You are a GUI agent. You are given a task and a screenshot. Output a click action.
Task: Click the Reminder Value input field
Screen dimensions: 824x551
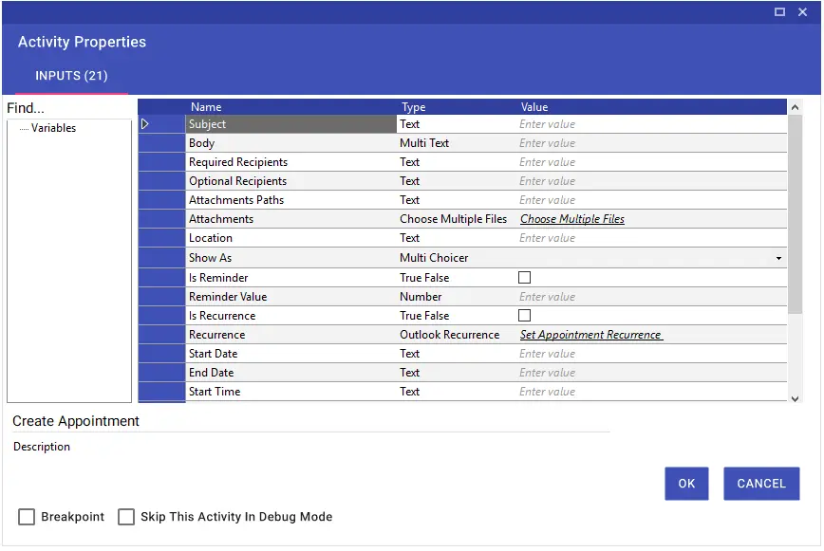pyautogui.click(x=651, y=297)
